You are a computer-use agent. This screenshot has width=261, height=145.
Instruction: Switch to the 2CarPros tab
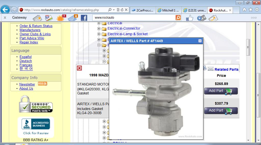143,10
